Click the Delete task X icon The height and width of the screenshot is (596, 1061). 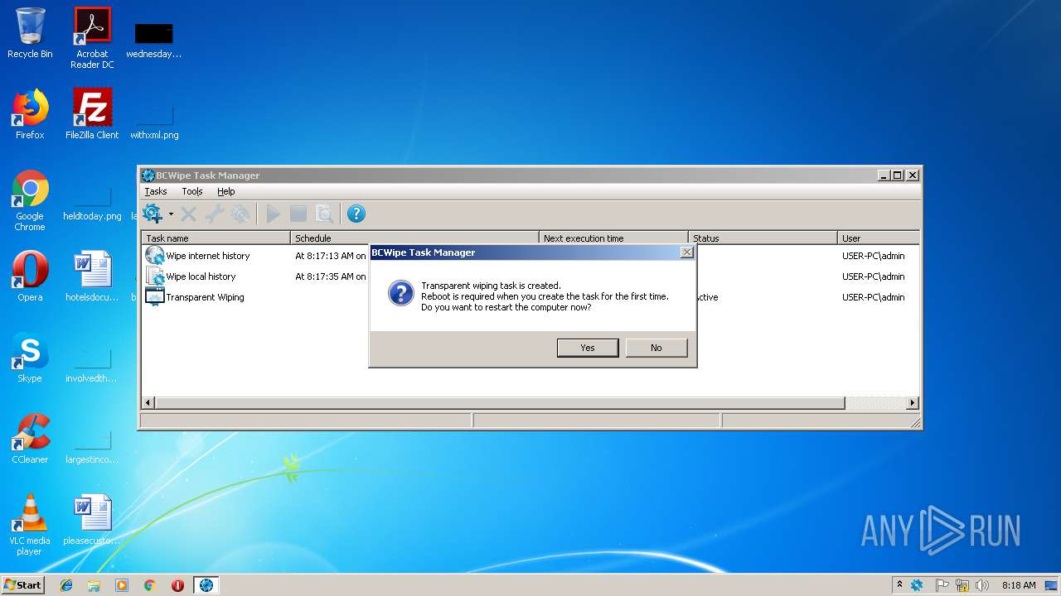(189, 214)
